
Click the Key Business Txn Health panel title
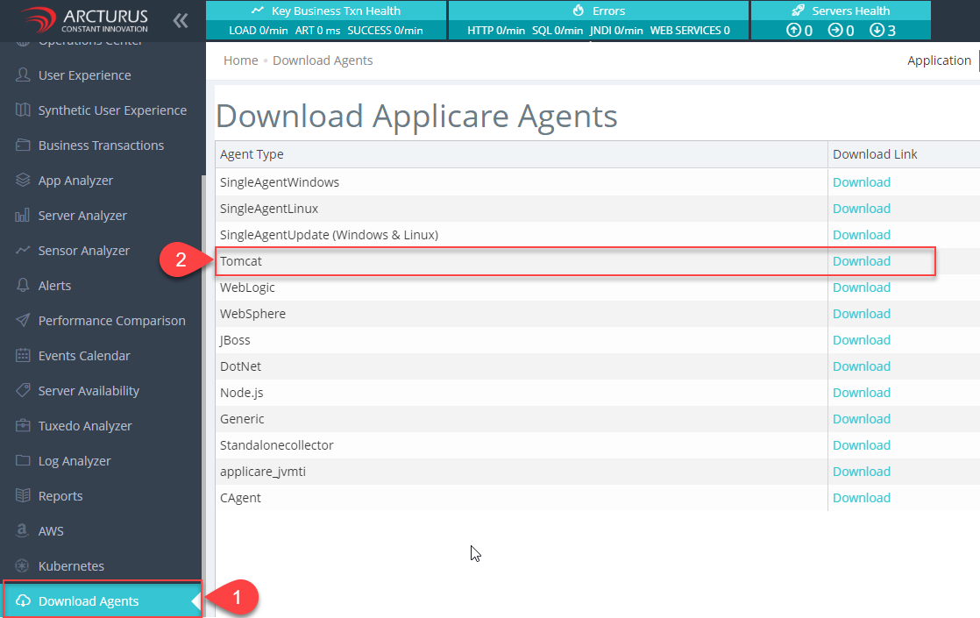336,11
